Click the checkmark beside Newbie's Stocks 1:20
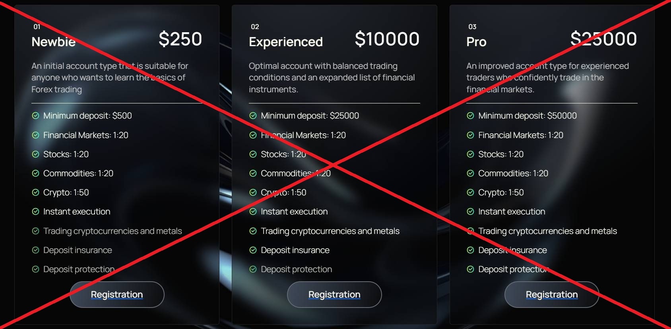This screenshot has height=329, width=671. click(35, 154)
